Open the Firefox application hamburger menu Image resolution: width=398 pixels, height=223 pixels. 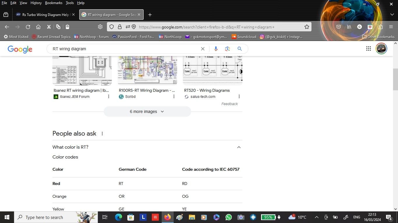click(x=391, y=27)
